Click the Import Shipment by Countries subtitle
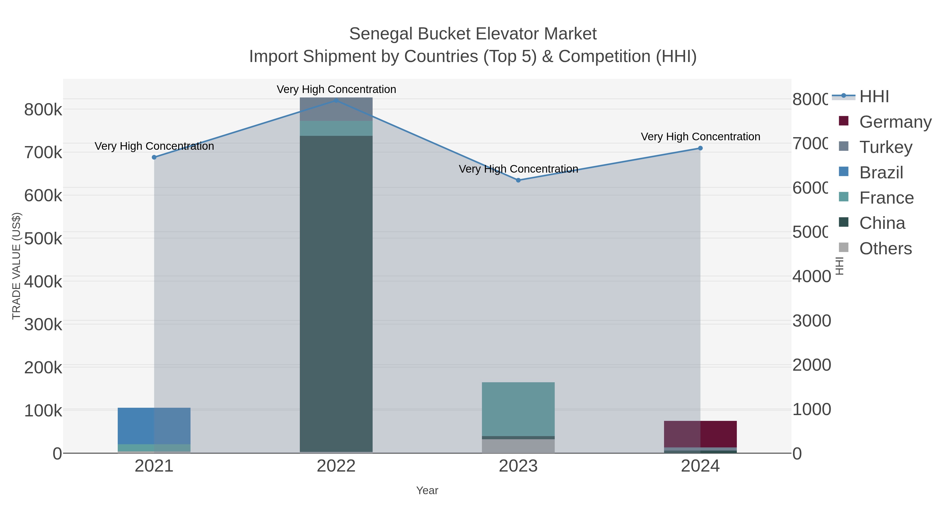 [473, 56]
